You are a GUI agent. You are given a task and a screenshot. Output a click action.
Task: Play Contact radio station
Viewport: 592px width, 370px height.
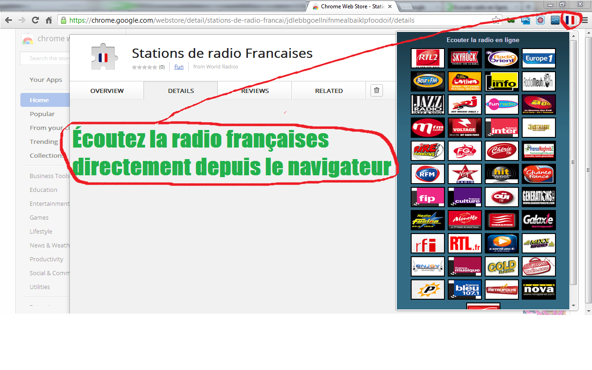(x=502, y=243)
